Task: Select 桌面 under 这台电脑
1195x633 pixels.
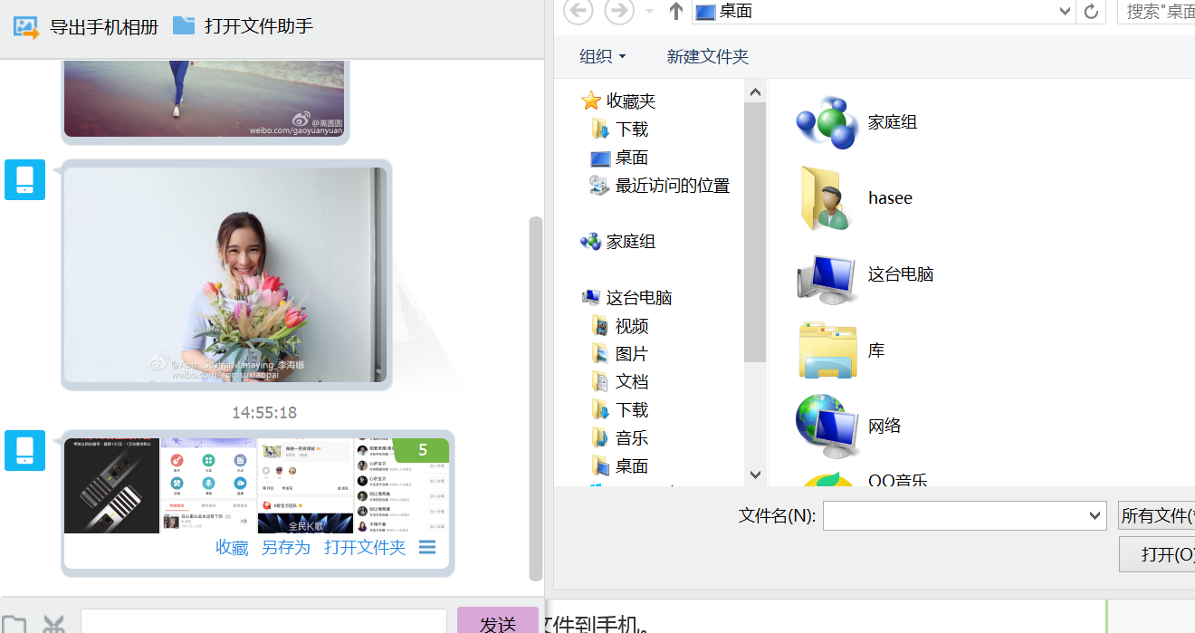Action: [620, 466]
